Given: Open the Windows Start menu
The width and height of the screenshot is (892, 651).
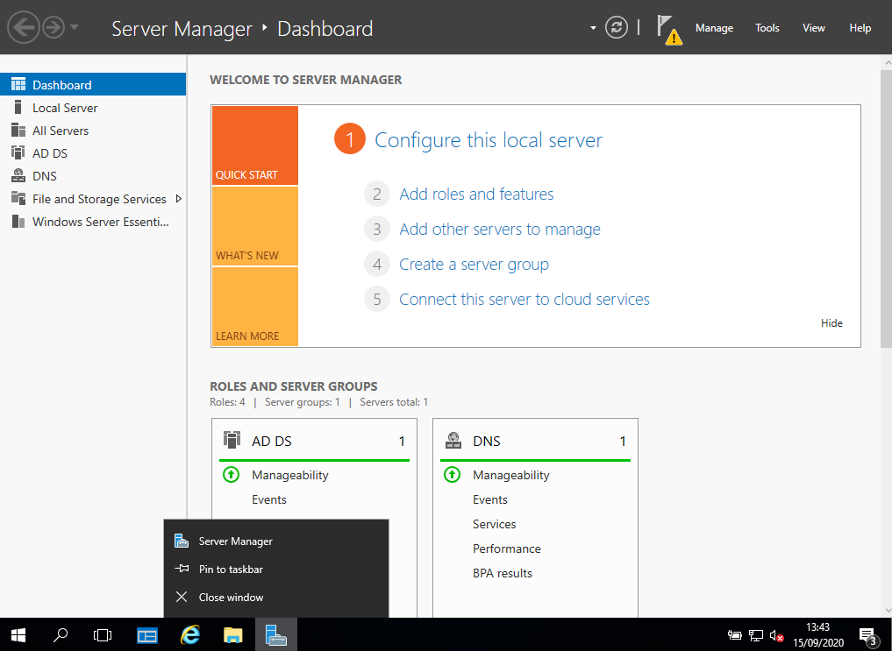Looking at the screenshot, I should [x=18, y=634].
